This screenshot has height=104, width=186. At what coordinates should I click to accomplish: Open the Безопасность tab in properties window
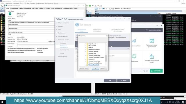point(58,8)
